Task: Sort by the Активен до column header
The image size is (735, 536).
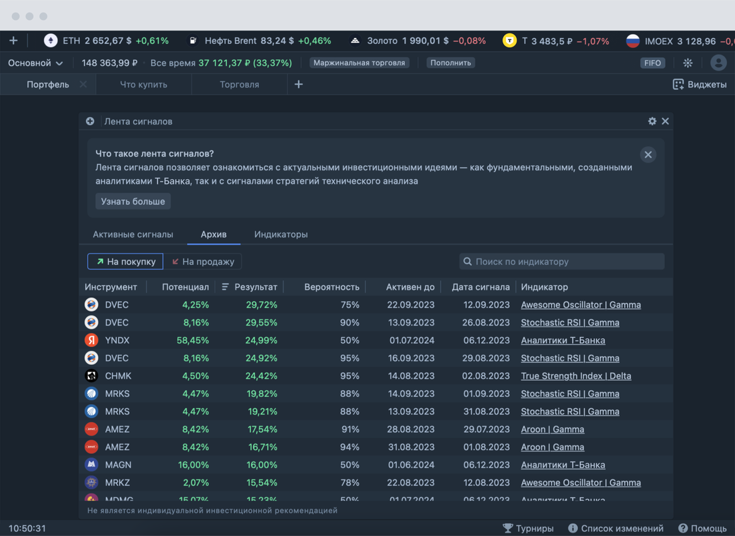Action: point(410,286)
